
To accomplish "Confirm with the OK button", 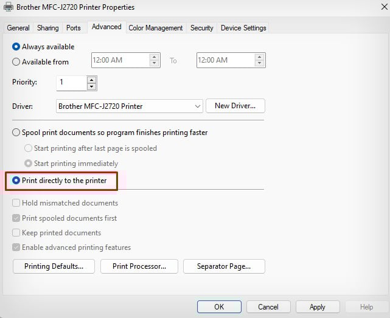I will click(x=219, y=307).
